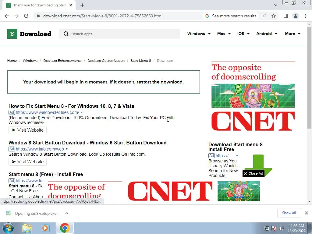Click the green CNET Download logo icon
The image size is (312, 234).
pyautogui.click(x=12, y=34)
